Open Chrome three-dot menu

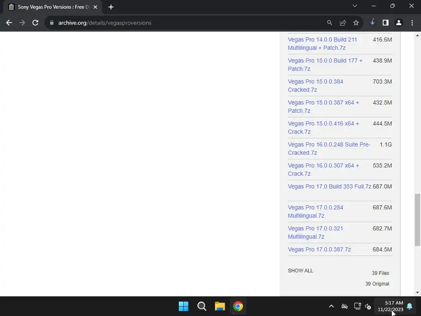click(412, 23)
